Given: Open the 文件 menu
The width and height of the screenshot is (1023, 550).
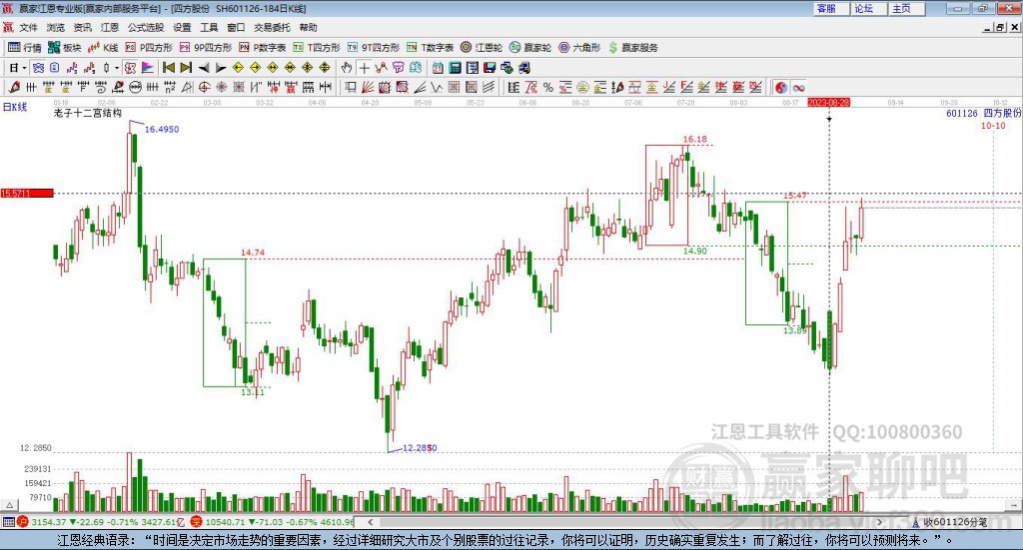Looking at the screenshot, I should [x=28, y=27].
